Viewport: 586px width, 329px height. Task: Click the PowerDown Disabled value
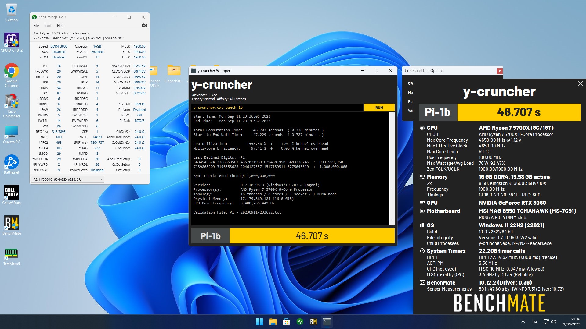(97, 170)
